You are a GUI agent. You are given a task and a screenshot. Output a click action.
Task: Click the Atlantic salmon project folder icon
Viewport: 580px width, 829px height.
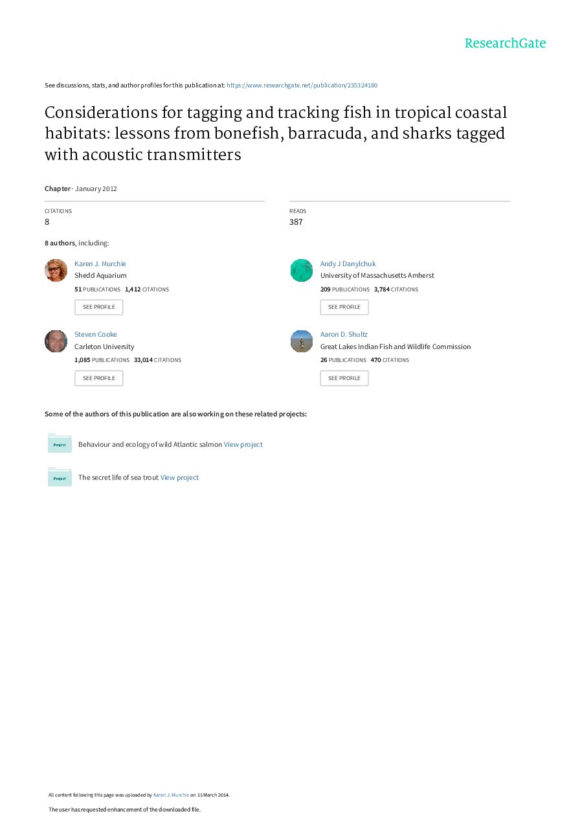tap(60, 444)
